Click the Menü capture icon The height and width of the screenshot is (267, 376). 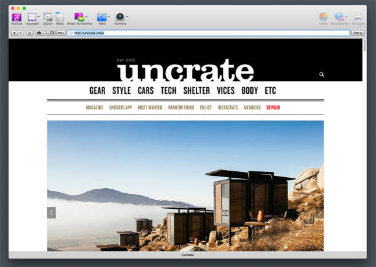point(60,17)
